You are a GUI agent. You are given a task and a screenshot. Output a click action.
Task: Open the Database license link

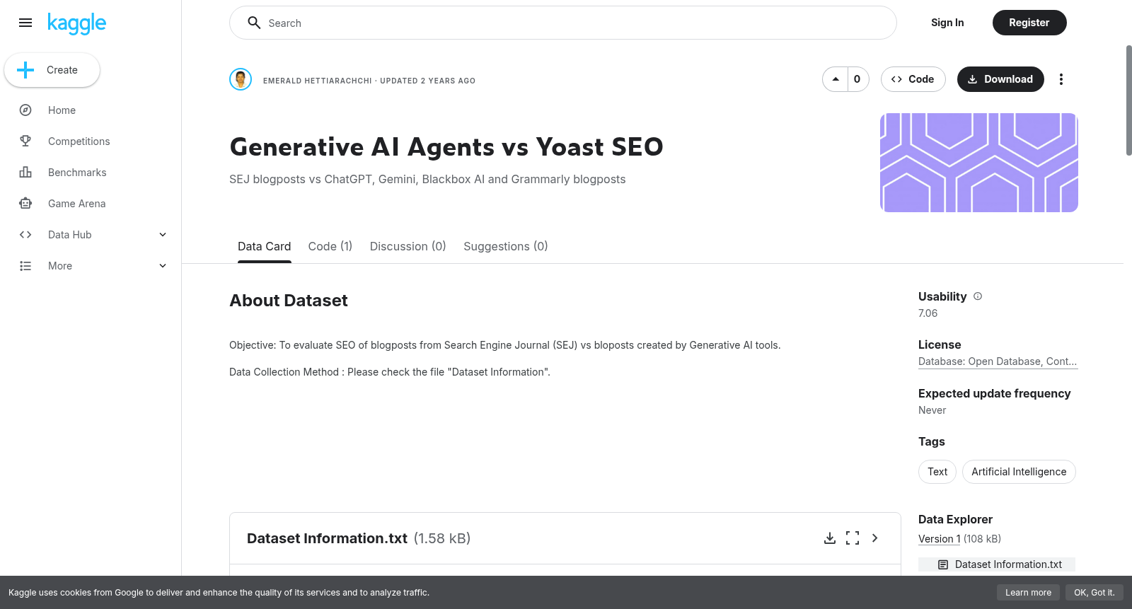pyautogui.click(x=998, y=361)
